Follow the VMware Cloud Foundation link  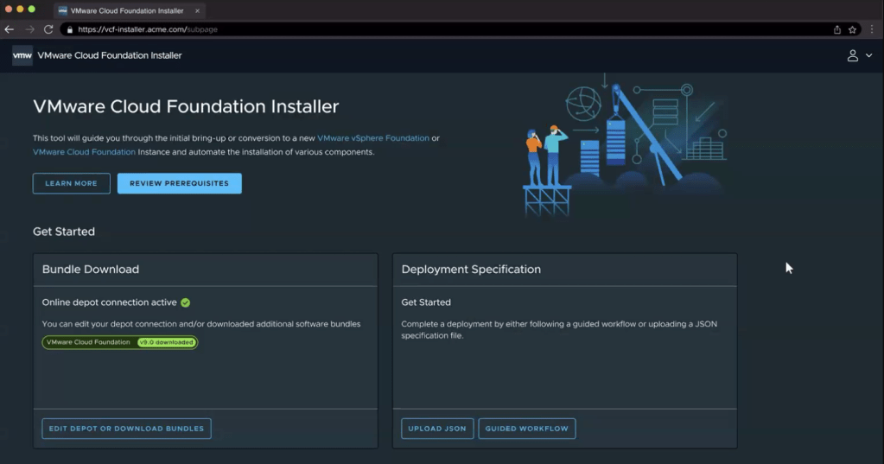(x=84, y=152)
